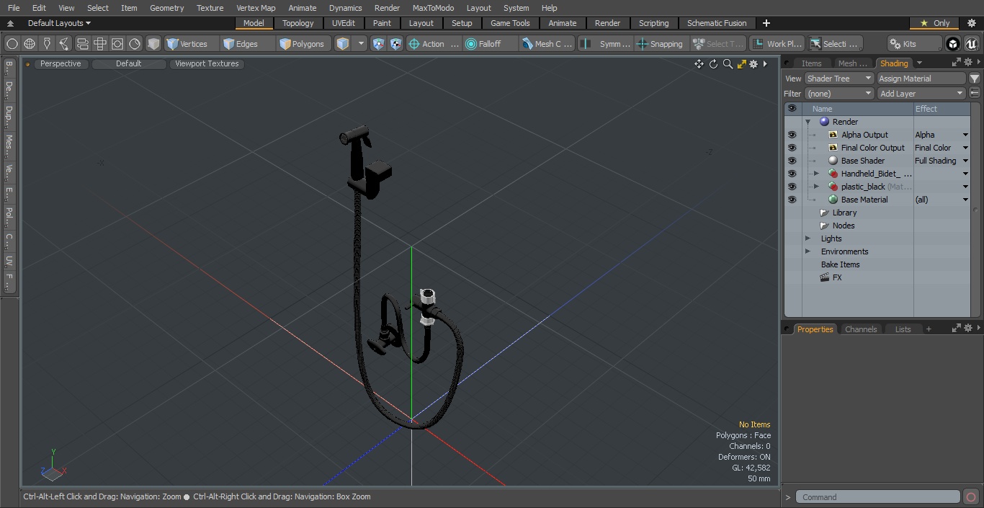Click the record circle button beside Command
This screenshot has height=508, width=984.
coord(970,497)
